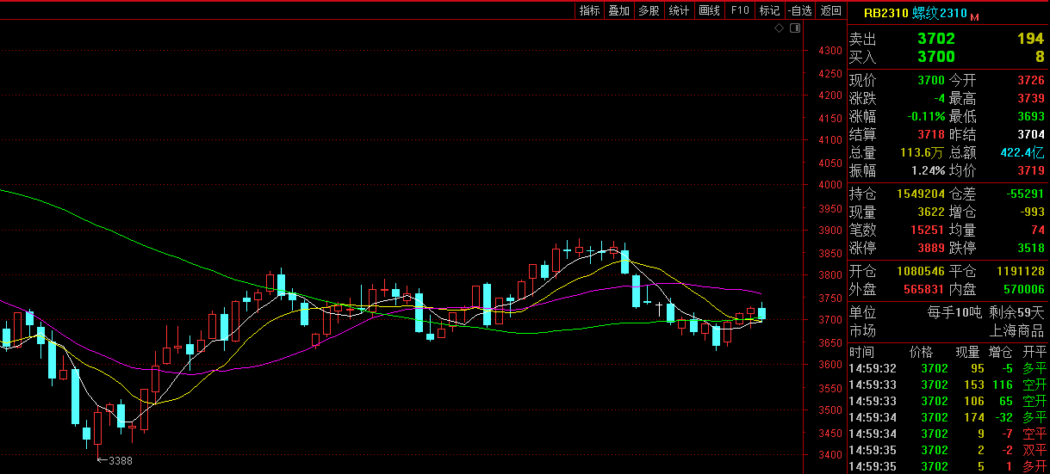Open the 统计 statistics tool

(x=679, y=10)
